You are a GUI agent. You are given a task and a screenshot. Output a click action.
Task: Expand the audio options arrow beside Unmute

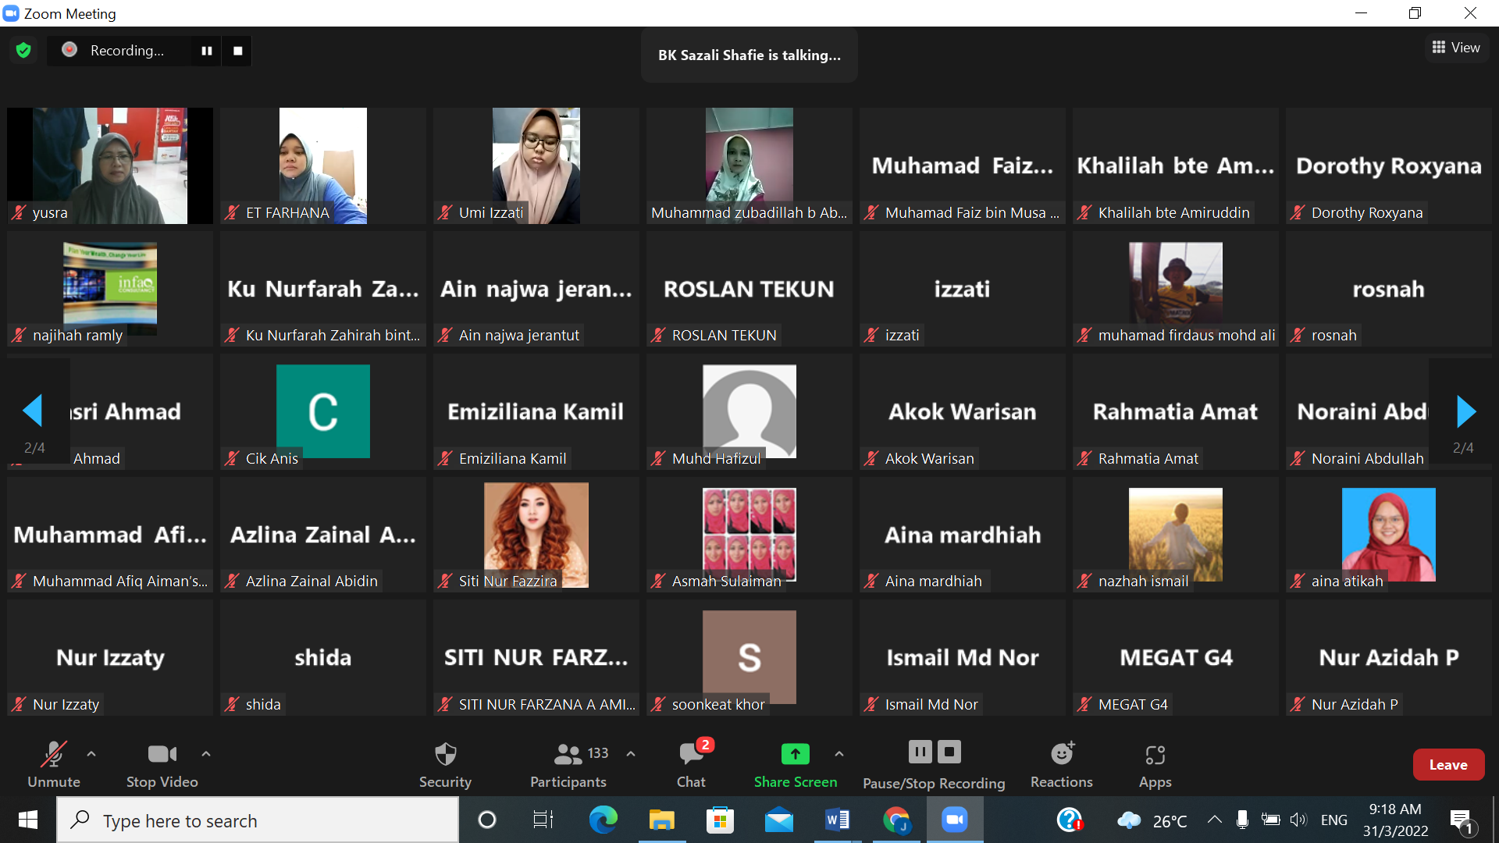[91, 754]
